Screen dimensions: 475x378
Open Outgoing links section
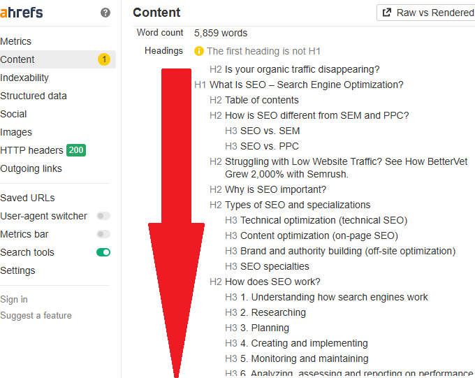tap(31, 168)
